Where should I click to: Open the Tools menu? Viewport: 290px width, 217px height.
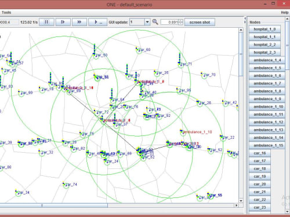[x=6, y=13]
